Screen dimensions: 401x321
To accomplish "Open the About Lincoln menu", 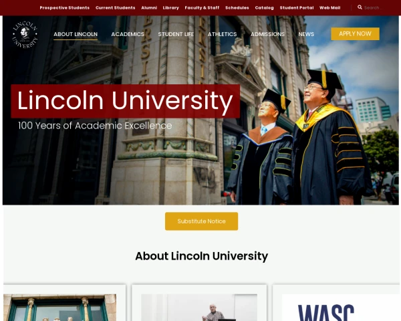I will (x=76, y=34).
